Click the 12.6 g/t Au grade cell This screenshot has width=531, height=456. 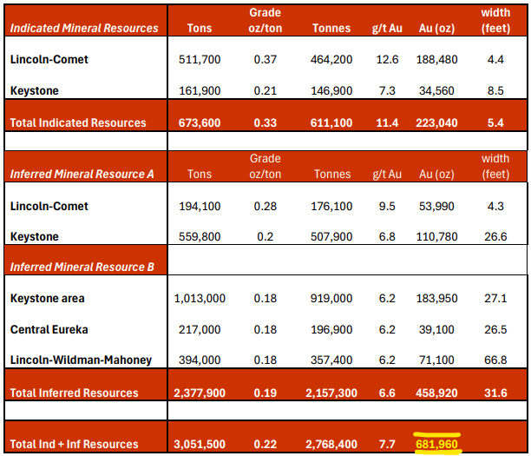pos(387,60)
